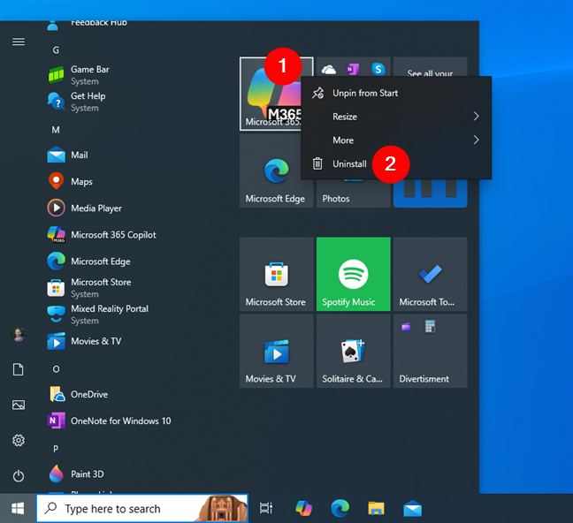Open the Divertisment tile folder
The height and width of the screenshot is (523, 573).
(430, 351)
